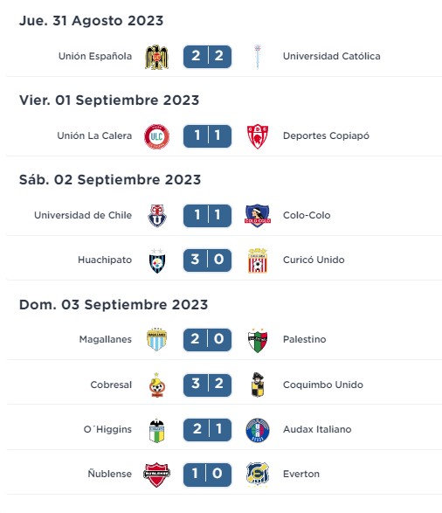Select the Coquimbo Unido pirate crest
The image size is (442, 513).
[258, 385]
